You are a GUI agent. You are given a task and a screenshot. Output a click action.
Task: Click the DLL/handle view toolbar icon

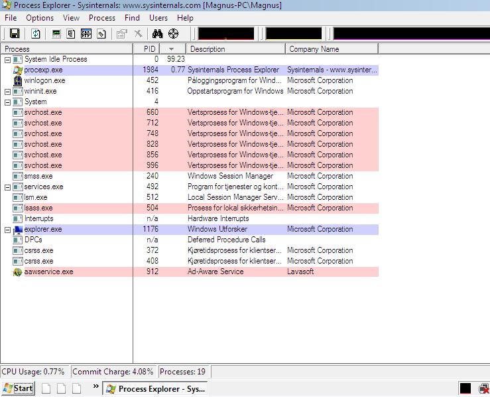tap(101, 33)
